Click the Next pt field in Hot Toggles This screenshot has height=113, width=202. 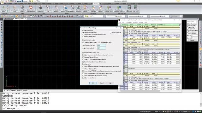pos(194,35)
